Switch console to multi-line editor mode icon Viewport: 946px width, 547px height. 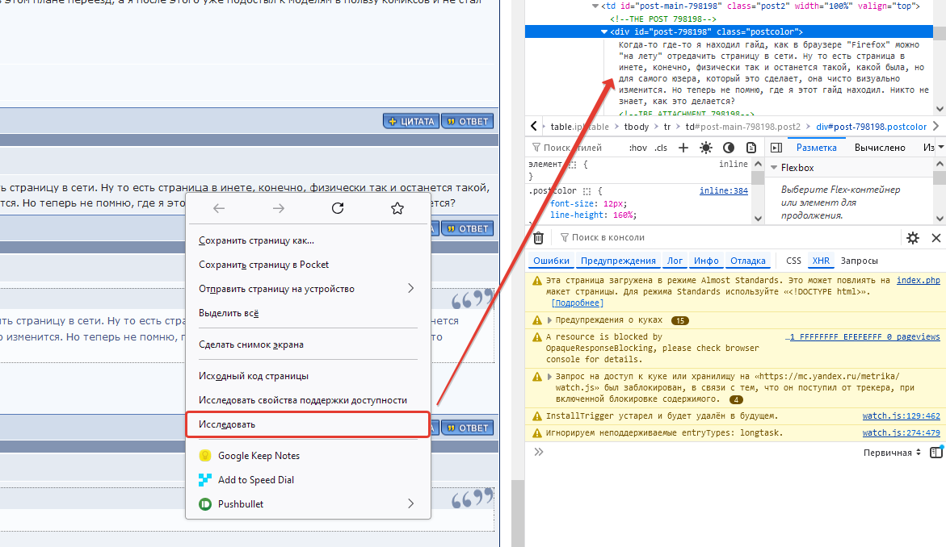[935, 453]
